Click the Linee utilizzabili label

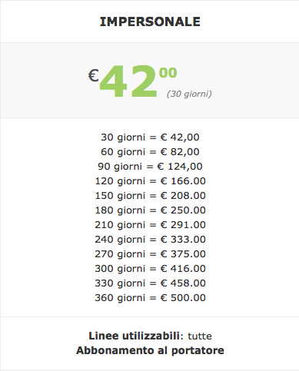coord(134,336)
